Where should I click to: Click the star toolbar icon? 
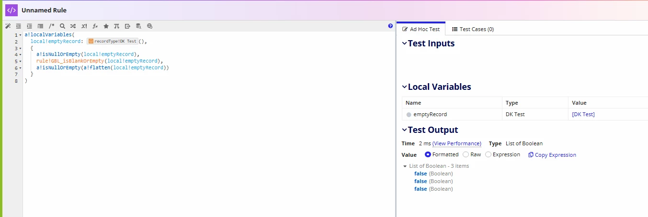click(x=106, y=26)
